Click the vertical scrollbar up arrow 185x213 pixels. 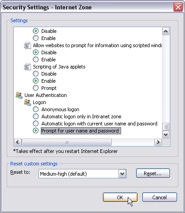(166, 32)
